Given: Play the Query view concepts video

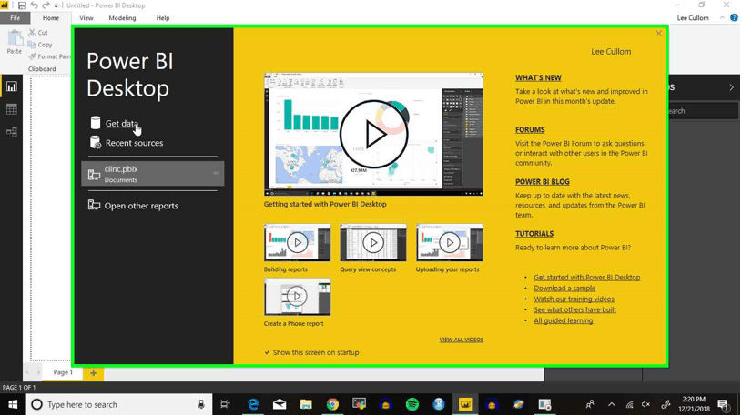Looking at the screenshot, I should 373,242.
